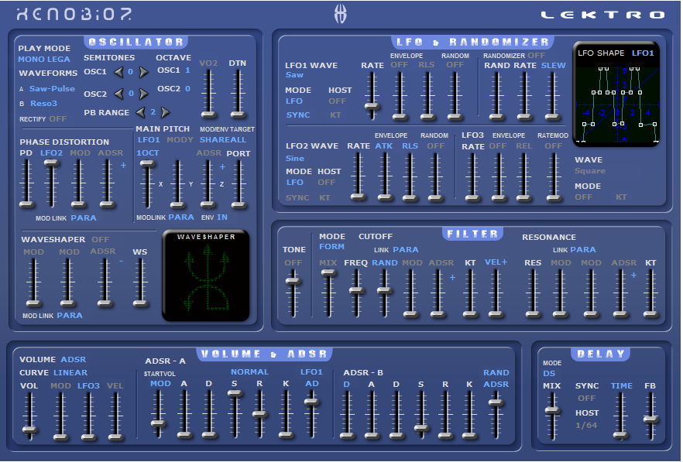Toggle WAVESHAPER OFF switch

(x=100, y=239)
